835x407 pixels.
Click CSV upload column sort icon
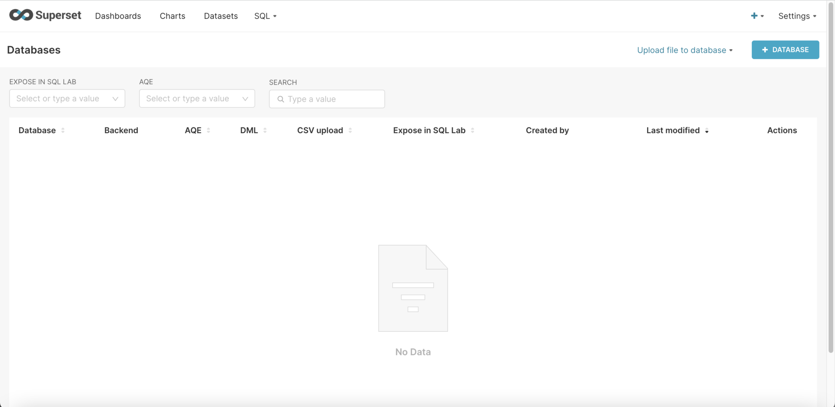[x=350, y=131]
